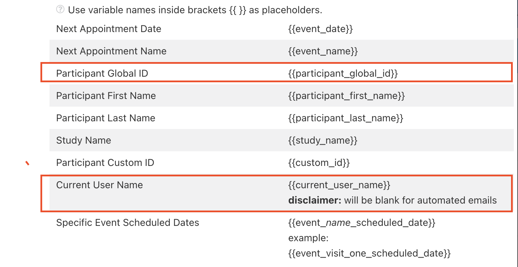Click the small red mark beside Participant Custom ID

point(27,163)
